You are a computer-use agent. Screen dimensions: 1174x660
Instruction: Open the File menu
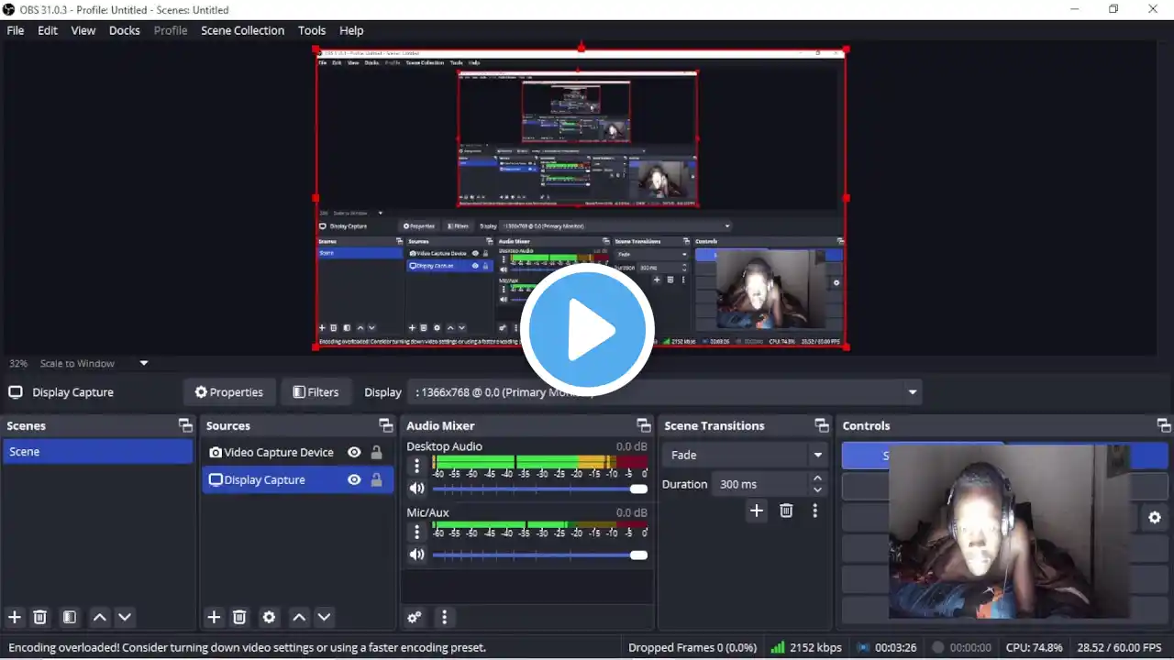coord(16,30)
